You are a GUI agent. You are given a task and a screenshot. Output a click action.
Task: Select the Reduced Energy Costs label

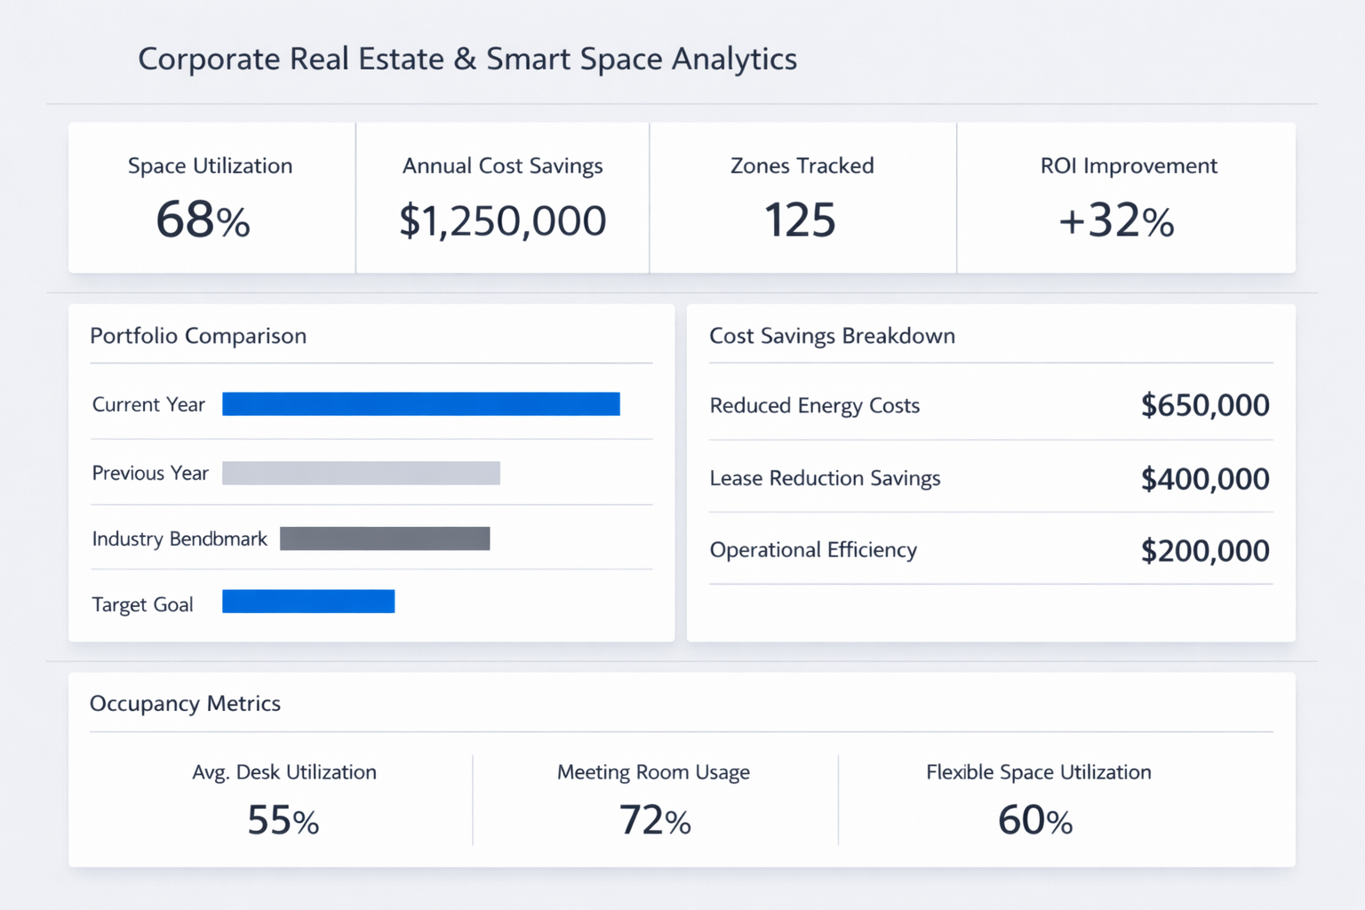[814, 405]
